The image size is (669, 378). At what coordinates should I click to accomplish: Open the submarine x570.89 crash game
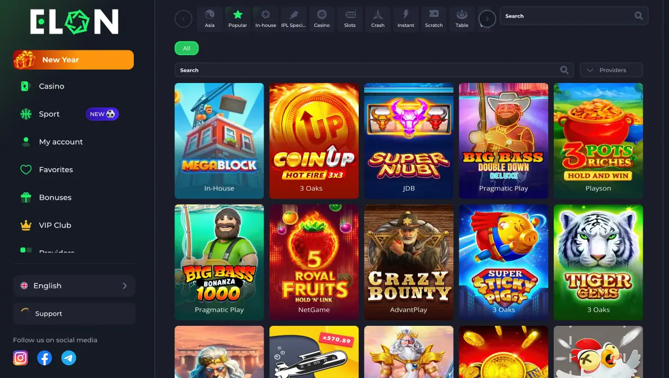point(314,352)
